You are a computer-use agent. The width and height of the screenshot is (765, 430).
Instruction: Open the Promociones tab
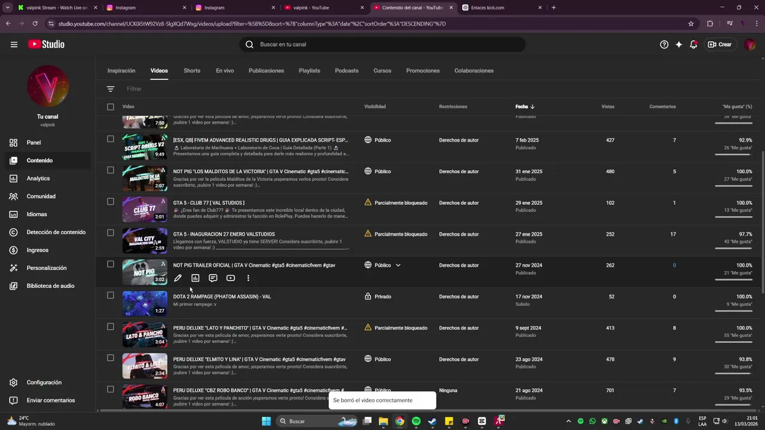(423, 70)
